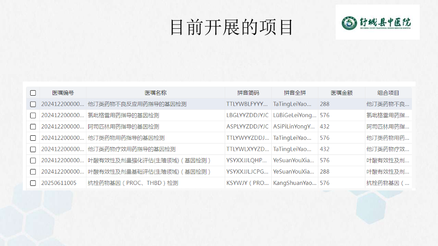Tick the checkbox for the 阿司匹林用药指导的基因检测 row
The height and width of the screenshot is (246, 438).
pos(33,127)
